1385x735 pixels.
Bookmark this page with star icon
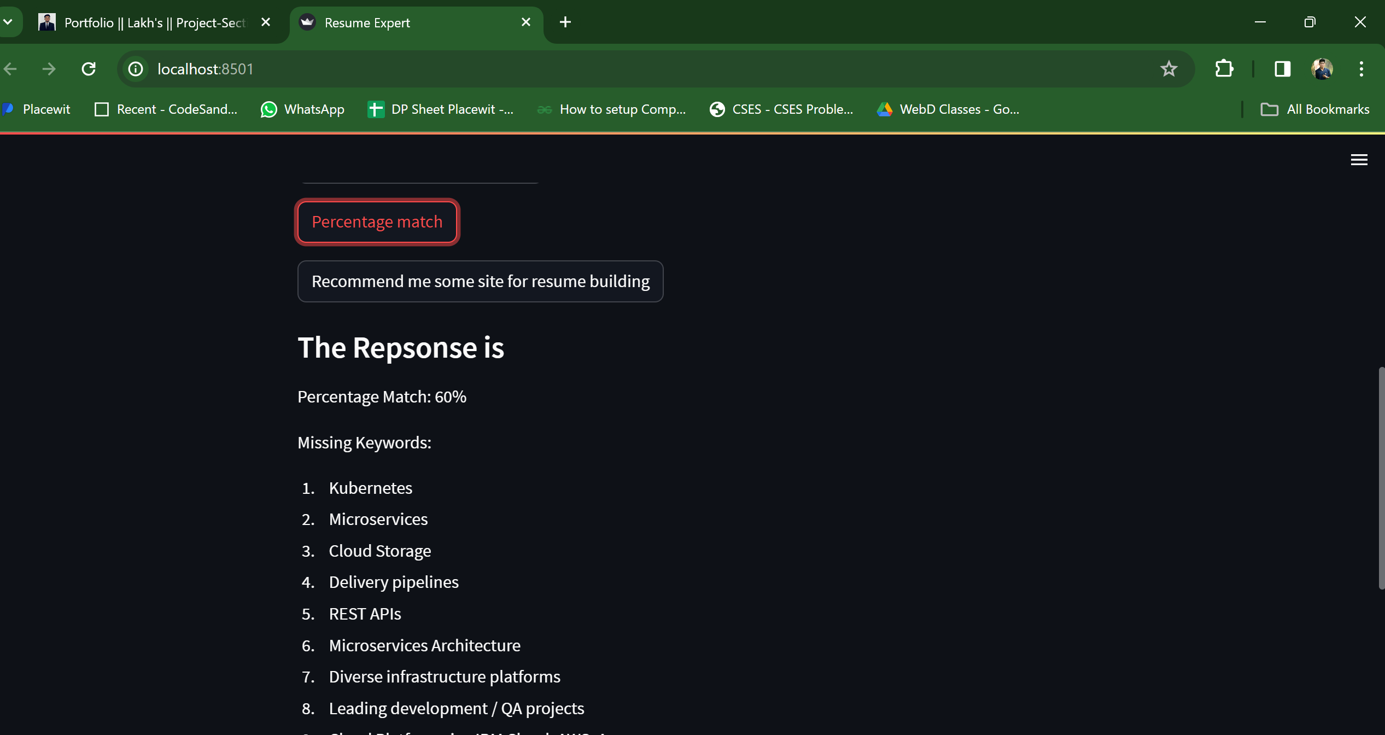coord(1168,69)
